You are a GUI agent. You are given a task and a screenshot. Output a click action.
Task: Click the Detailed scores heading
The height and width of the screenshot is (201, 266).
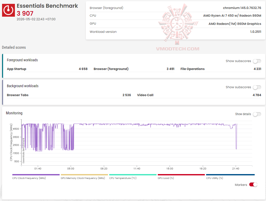14,47
